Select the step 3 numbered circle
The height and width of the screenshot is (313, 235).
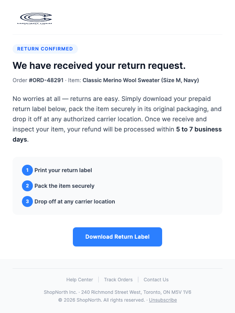[x=27, y=201]
